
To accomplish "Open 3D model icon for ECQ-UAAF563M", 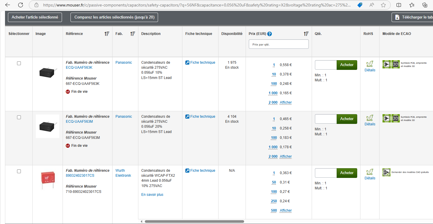I will [395, 118].
